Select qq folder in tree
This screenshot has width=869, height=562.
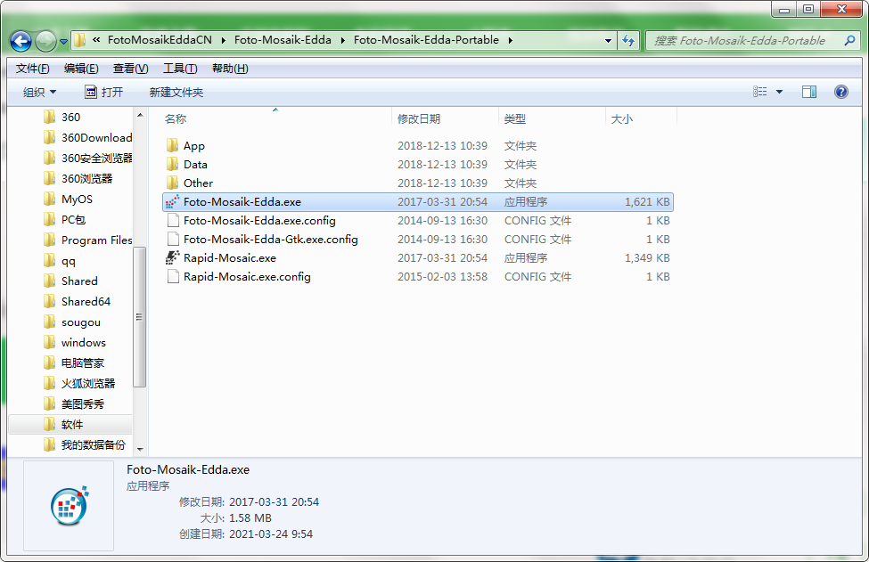(59, 260)
